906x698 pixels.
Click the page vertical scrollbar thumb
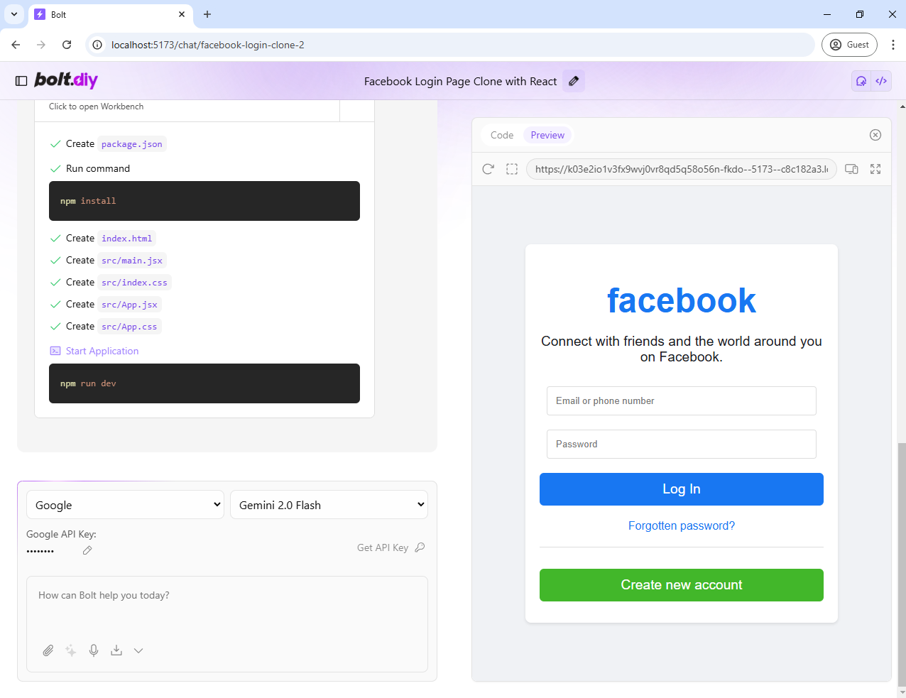pos(902,565)
